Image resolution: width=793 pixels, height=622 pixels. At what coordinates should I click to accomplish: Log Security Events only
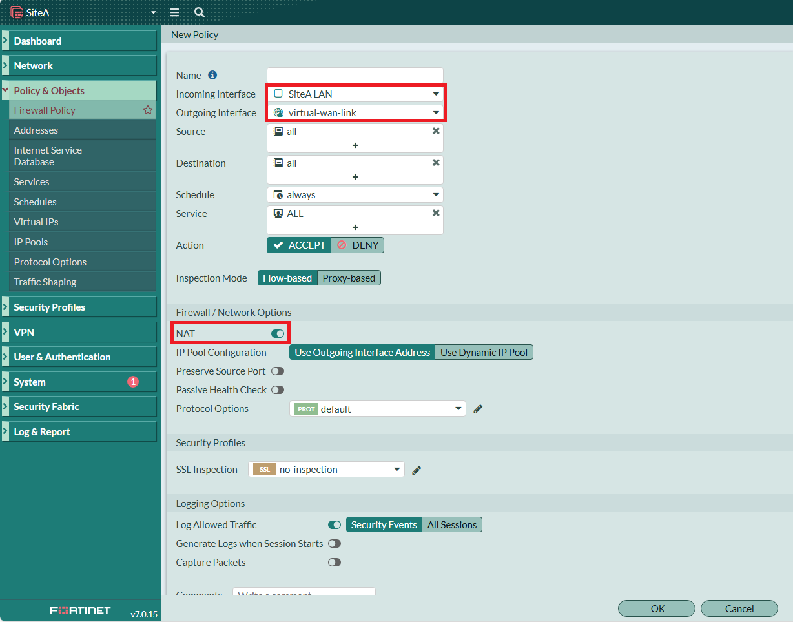[x=384, y=525]
